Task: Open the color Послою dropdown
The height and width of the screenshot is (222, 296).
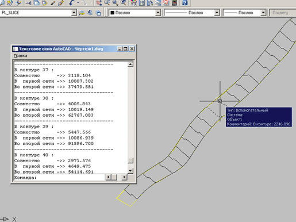Action: coord(157,13)
